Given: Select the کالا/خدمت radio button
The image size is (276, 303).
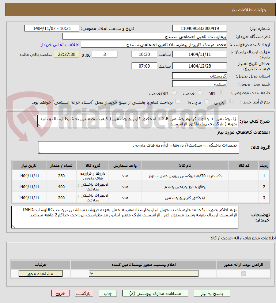Looking at the screenshot, I should click(x=174, y=93).
